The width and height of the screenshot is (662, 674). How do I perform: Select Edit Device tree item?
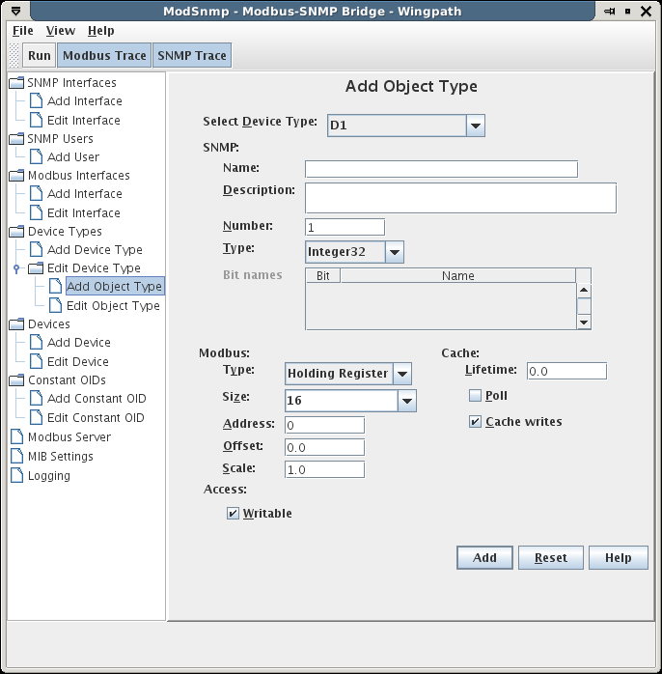(78, 361)
